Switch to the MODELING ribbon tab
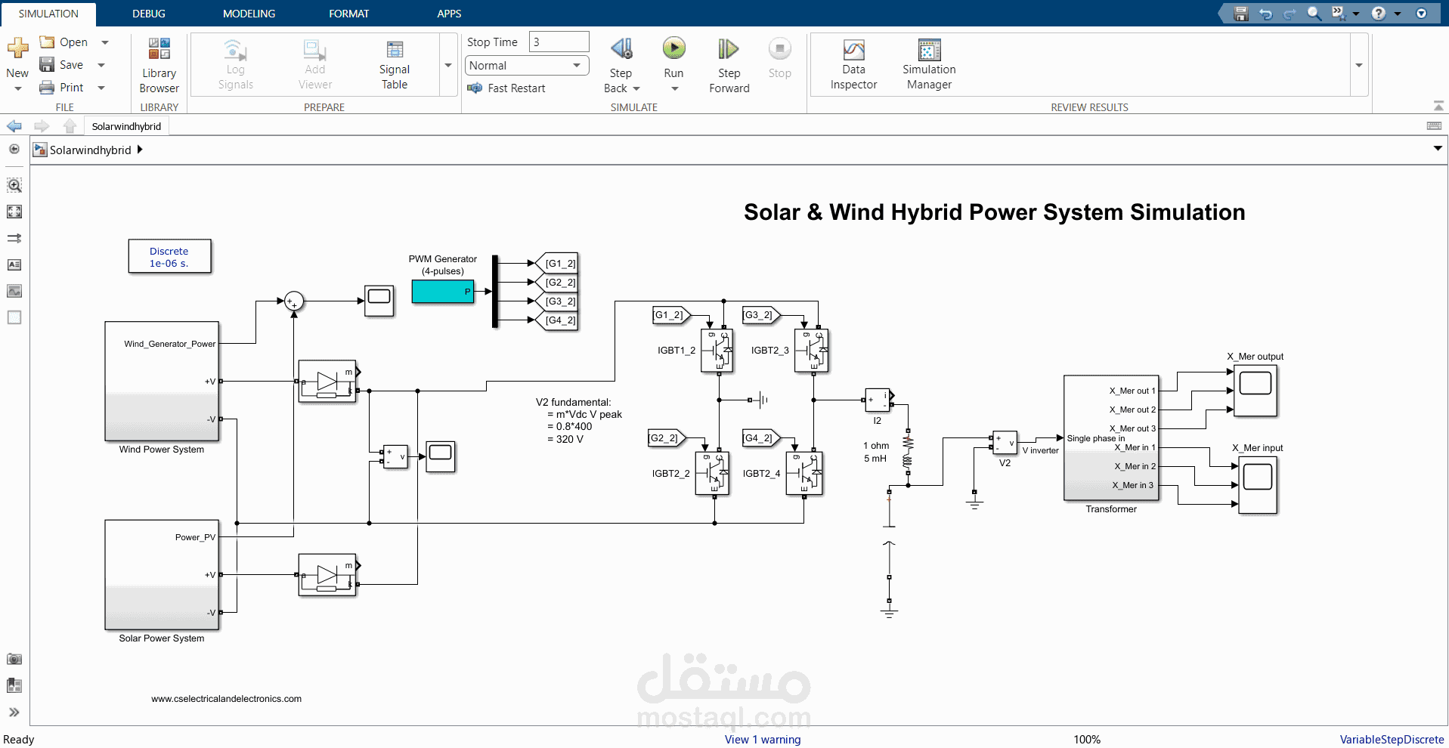This screenshot has width=1449, height=748. pyautogui.click(x=248, y=13)
